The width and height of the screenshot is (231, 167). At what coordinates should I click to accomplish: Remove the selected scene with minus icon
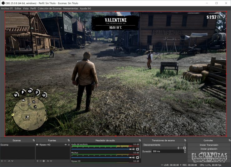(x=5, y=161)
